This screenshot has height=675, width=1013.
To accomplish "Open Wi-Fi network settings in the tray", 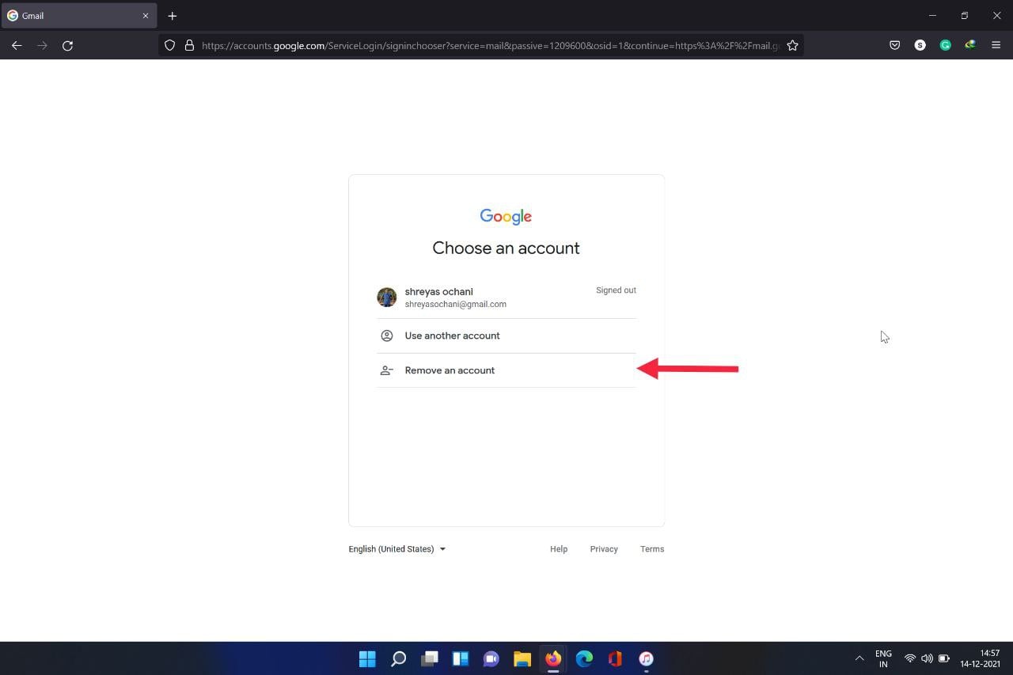I will click(910, 658).
